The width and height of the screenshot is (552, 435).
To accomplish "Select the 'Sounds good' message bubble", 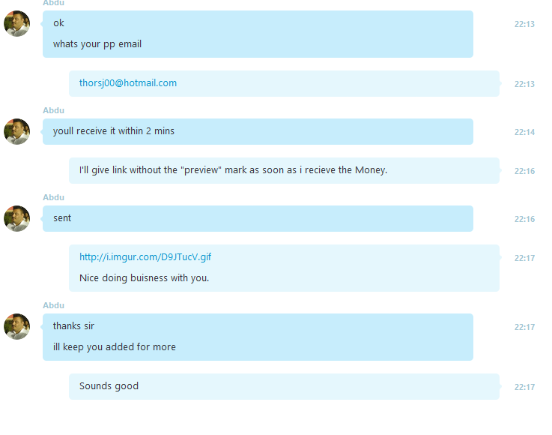I will [284, 386].
